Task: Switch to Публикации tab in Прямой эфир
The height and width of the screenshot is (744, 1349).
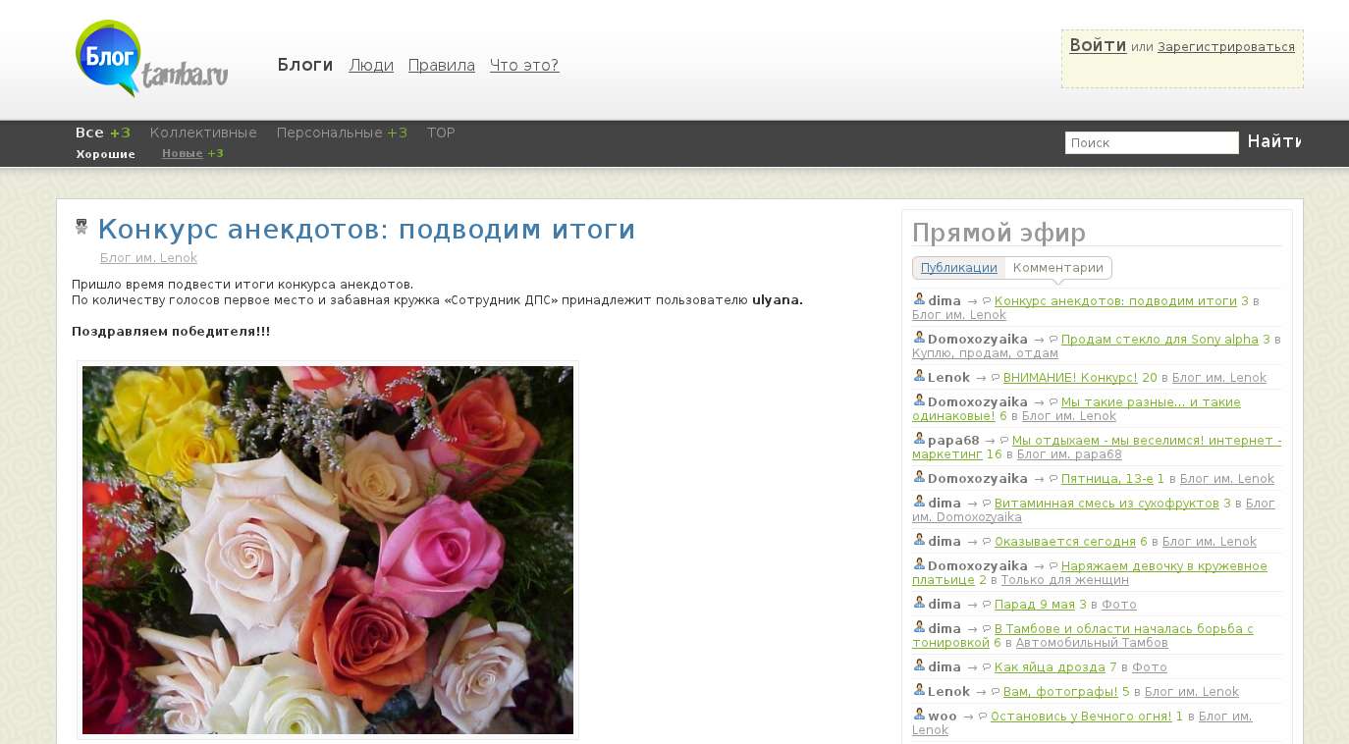Action: point(959,268)
